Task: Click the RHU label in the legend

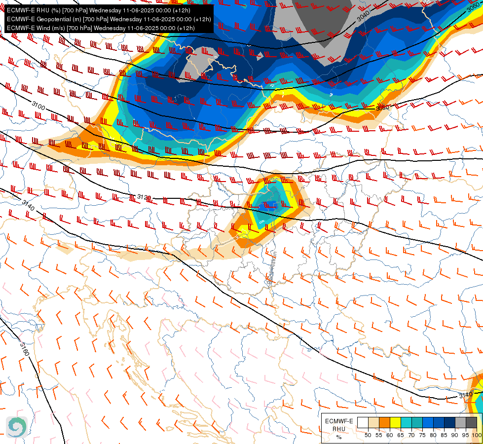Action: pyautogui.click(x=339, y=429)
